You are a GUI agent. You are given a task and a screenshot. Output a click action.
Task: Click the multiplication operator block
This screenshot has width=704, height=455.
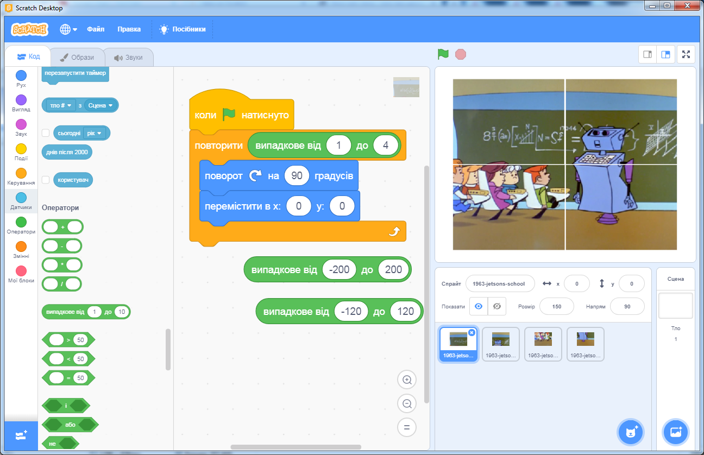[x=62, y=265]
